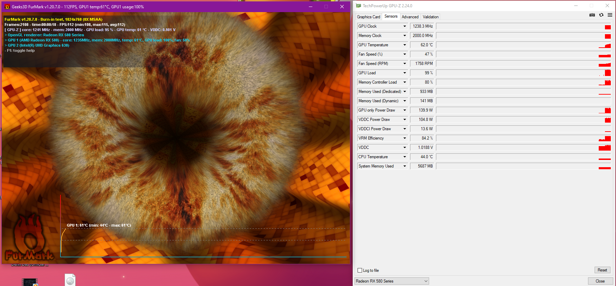This screenshot has height=286, width=616.
Task: Click the FurMark app icon in the title bar
Action: click(7, 7)
